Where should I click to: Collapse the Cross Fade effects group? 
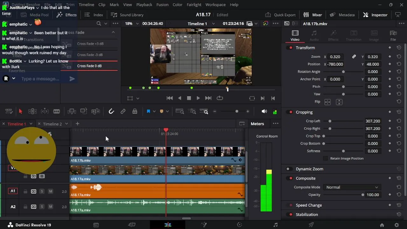pyautogui.click(x=113, y=32)
